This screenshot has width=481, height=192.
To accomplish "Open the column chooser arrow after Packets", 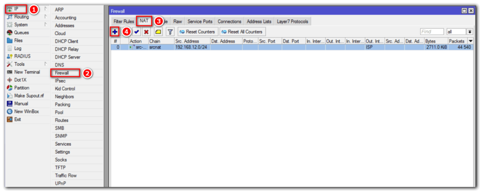I will [471, 41].
